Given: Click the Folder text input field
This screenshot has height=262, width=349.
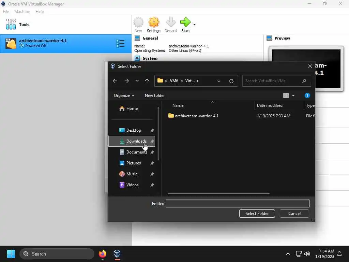Looking at the screenshot, I should [238, 203].
